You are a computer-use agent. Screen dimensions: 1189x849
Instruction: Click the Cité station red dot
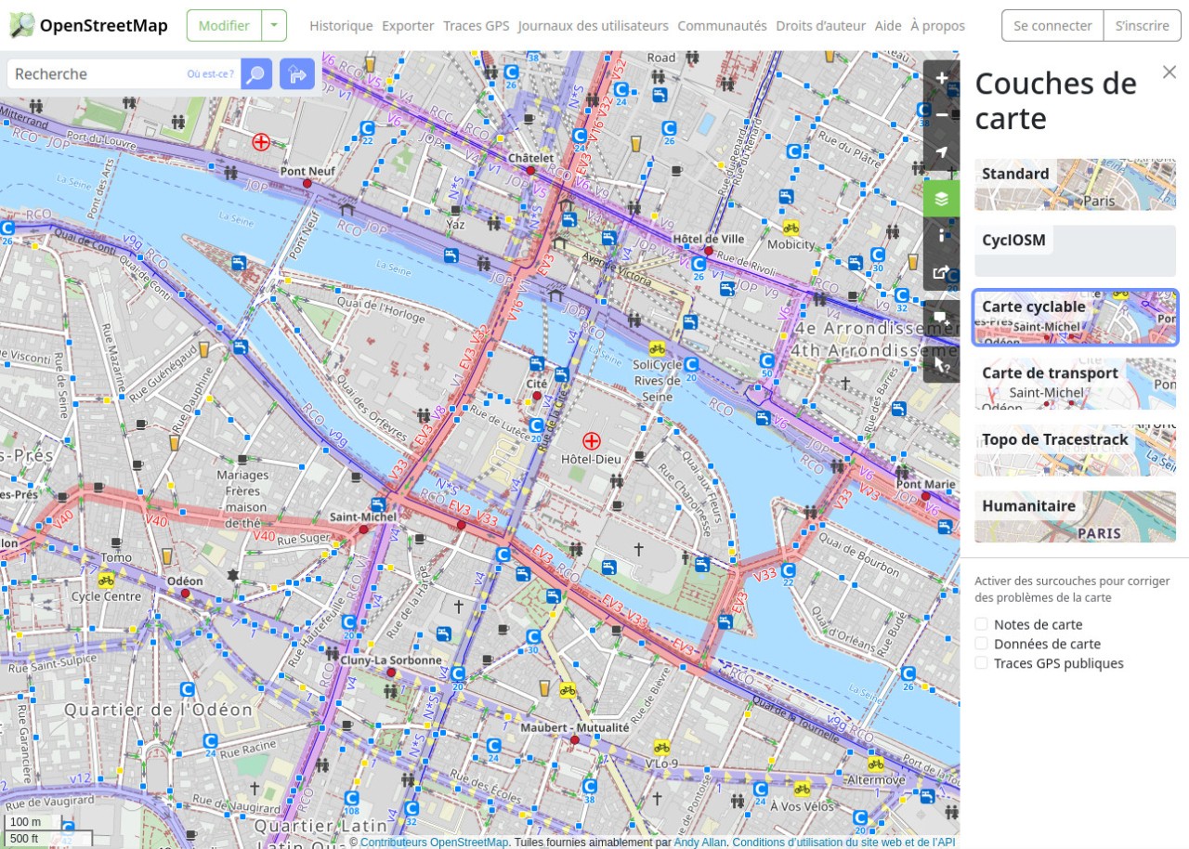click(x=537, y=397)
